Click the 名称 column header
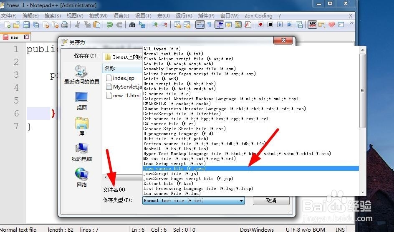 click(122, 68)
